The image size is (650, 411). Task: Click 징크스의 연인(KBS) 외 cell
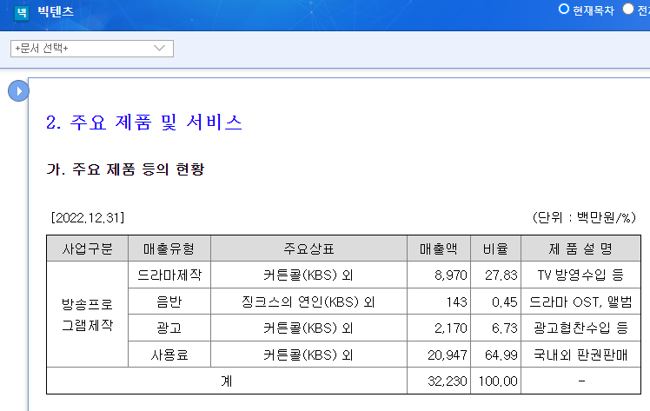pos(308,302)
